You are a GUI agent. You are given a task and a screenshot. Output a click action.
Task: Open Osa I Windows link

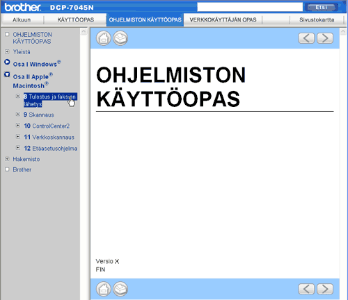coord(37,64)
